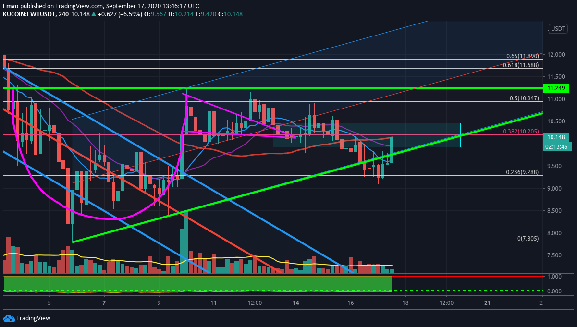Click the green 11.249 price label
Viewport: 577px width, 327px height.
tap(556, 88)
